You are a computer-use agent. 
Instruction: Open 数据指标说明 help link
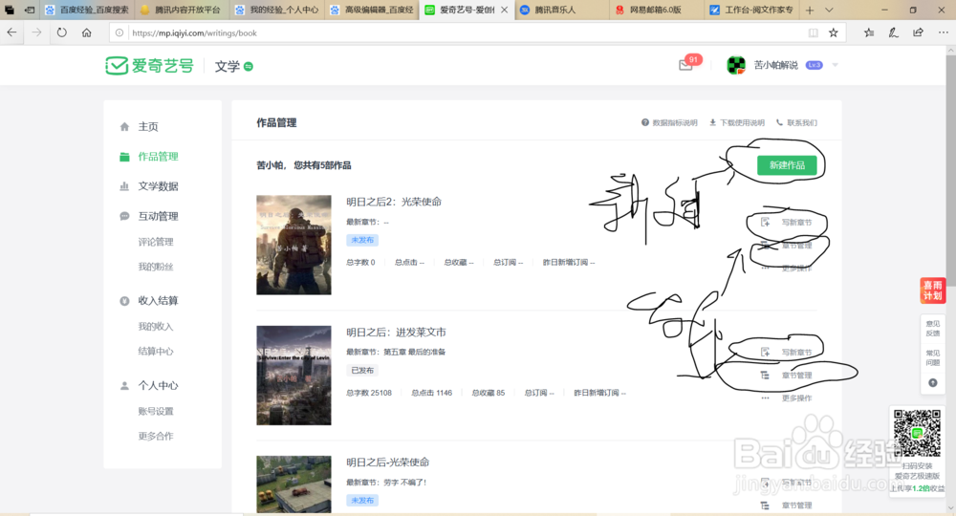coord(669,122)
